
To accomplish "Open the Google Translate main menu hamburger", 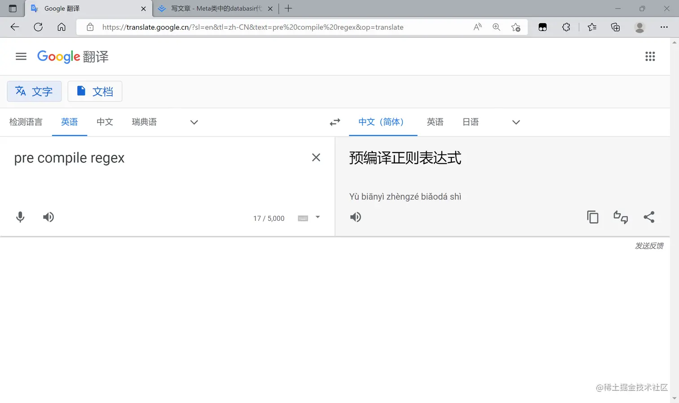I will (x=21, y=57).
